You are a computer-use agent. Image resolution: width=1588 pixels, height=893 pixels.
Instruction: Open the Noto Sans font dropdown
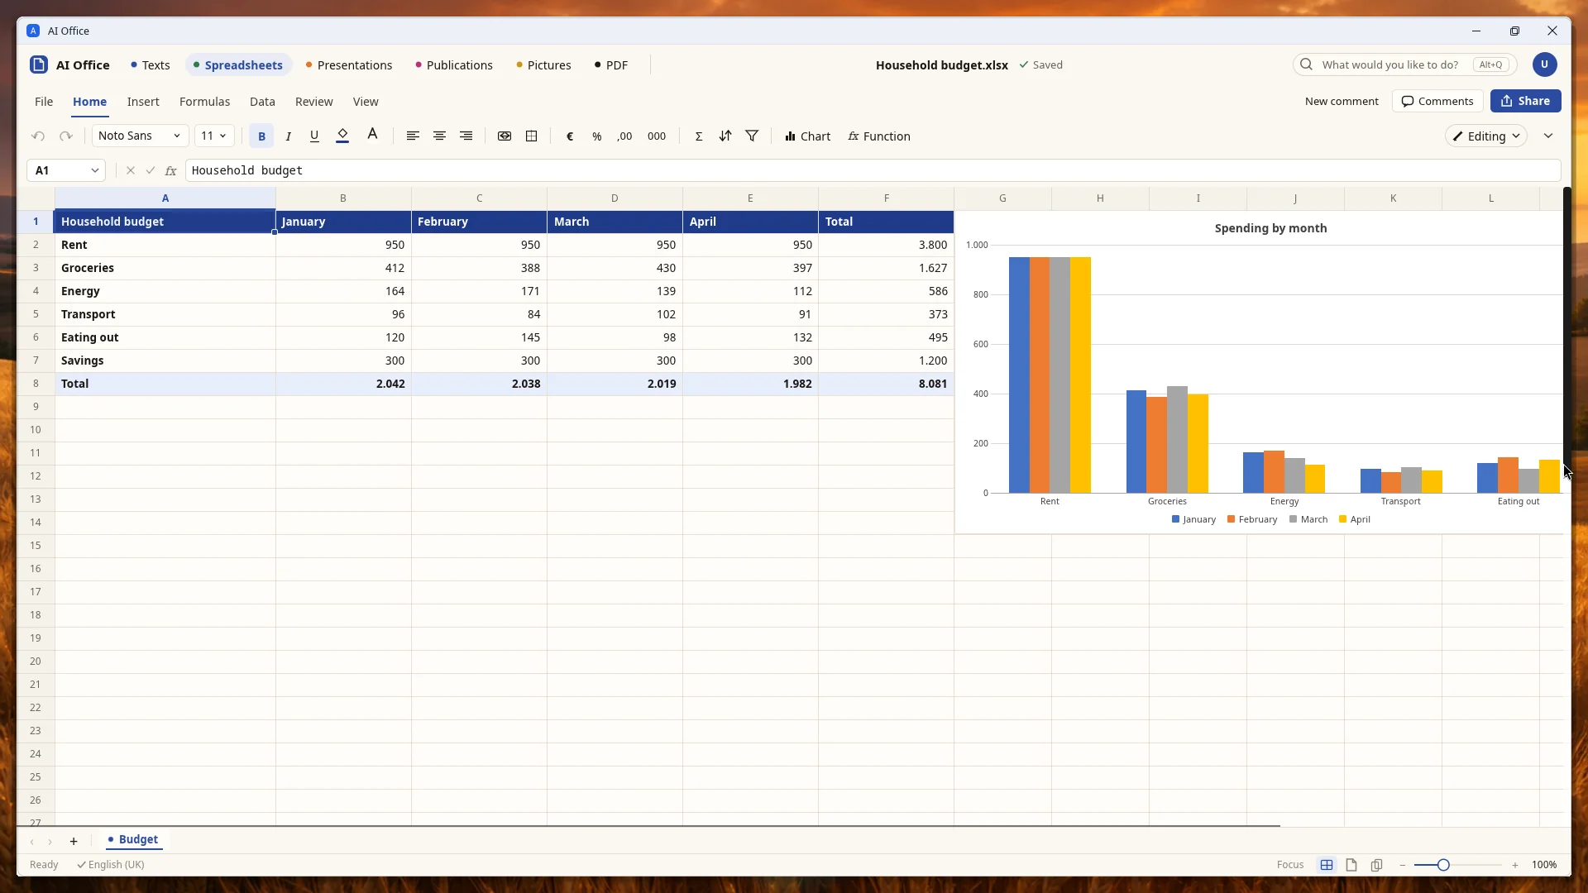140,136
